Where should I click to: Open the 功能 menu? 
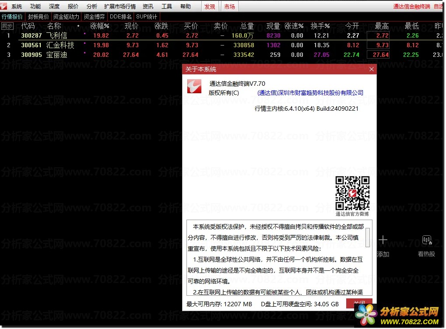(x=35, y=6)
